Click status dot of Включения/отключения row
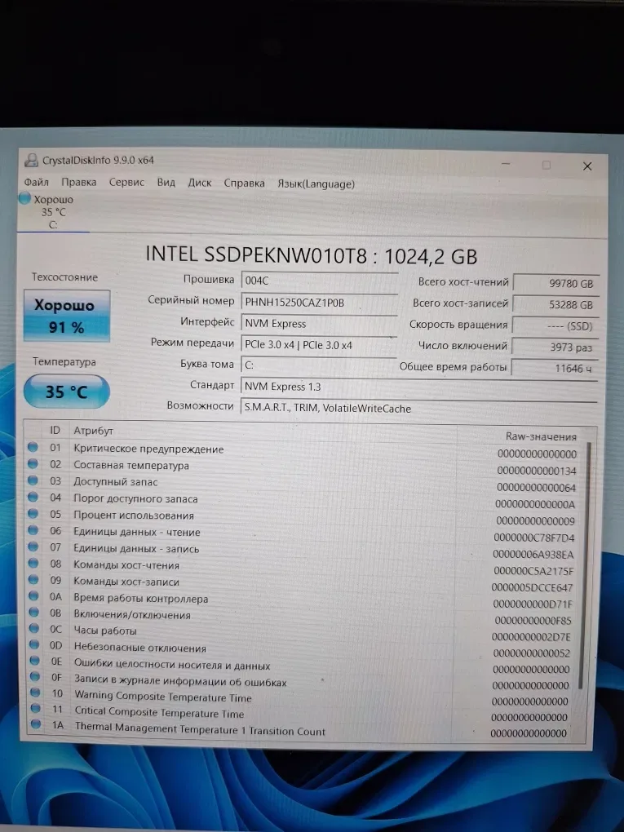The width and height of the screenshot is (624, 832). (34, 612)
